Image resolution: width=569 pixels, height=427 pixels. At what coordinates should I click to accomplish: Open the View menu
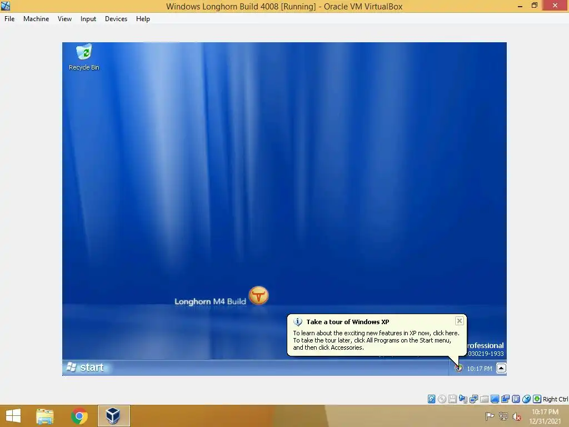[64, 19]
